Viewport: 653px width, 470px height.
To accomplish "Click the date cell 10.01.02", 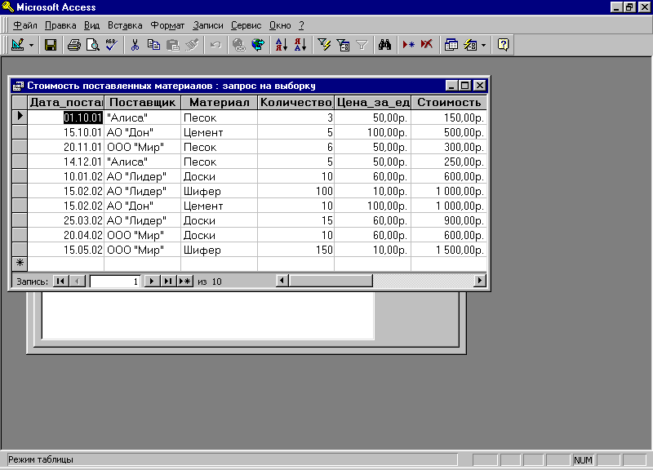I will pyautogui.click(x=66, y=176).
